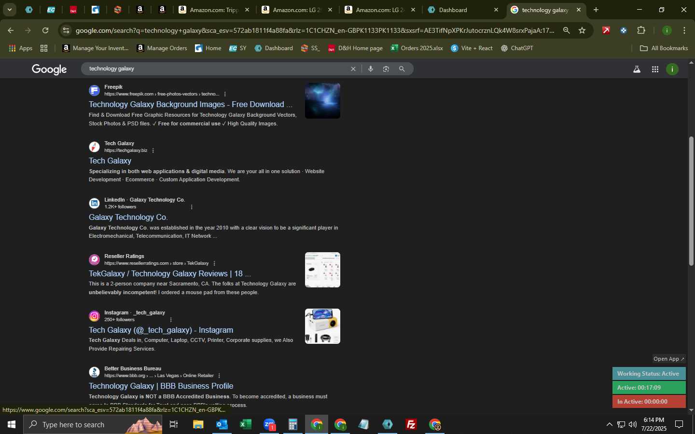
Task: Click Open App overlay button
Action: click(668, 359)
